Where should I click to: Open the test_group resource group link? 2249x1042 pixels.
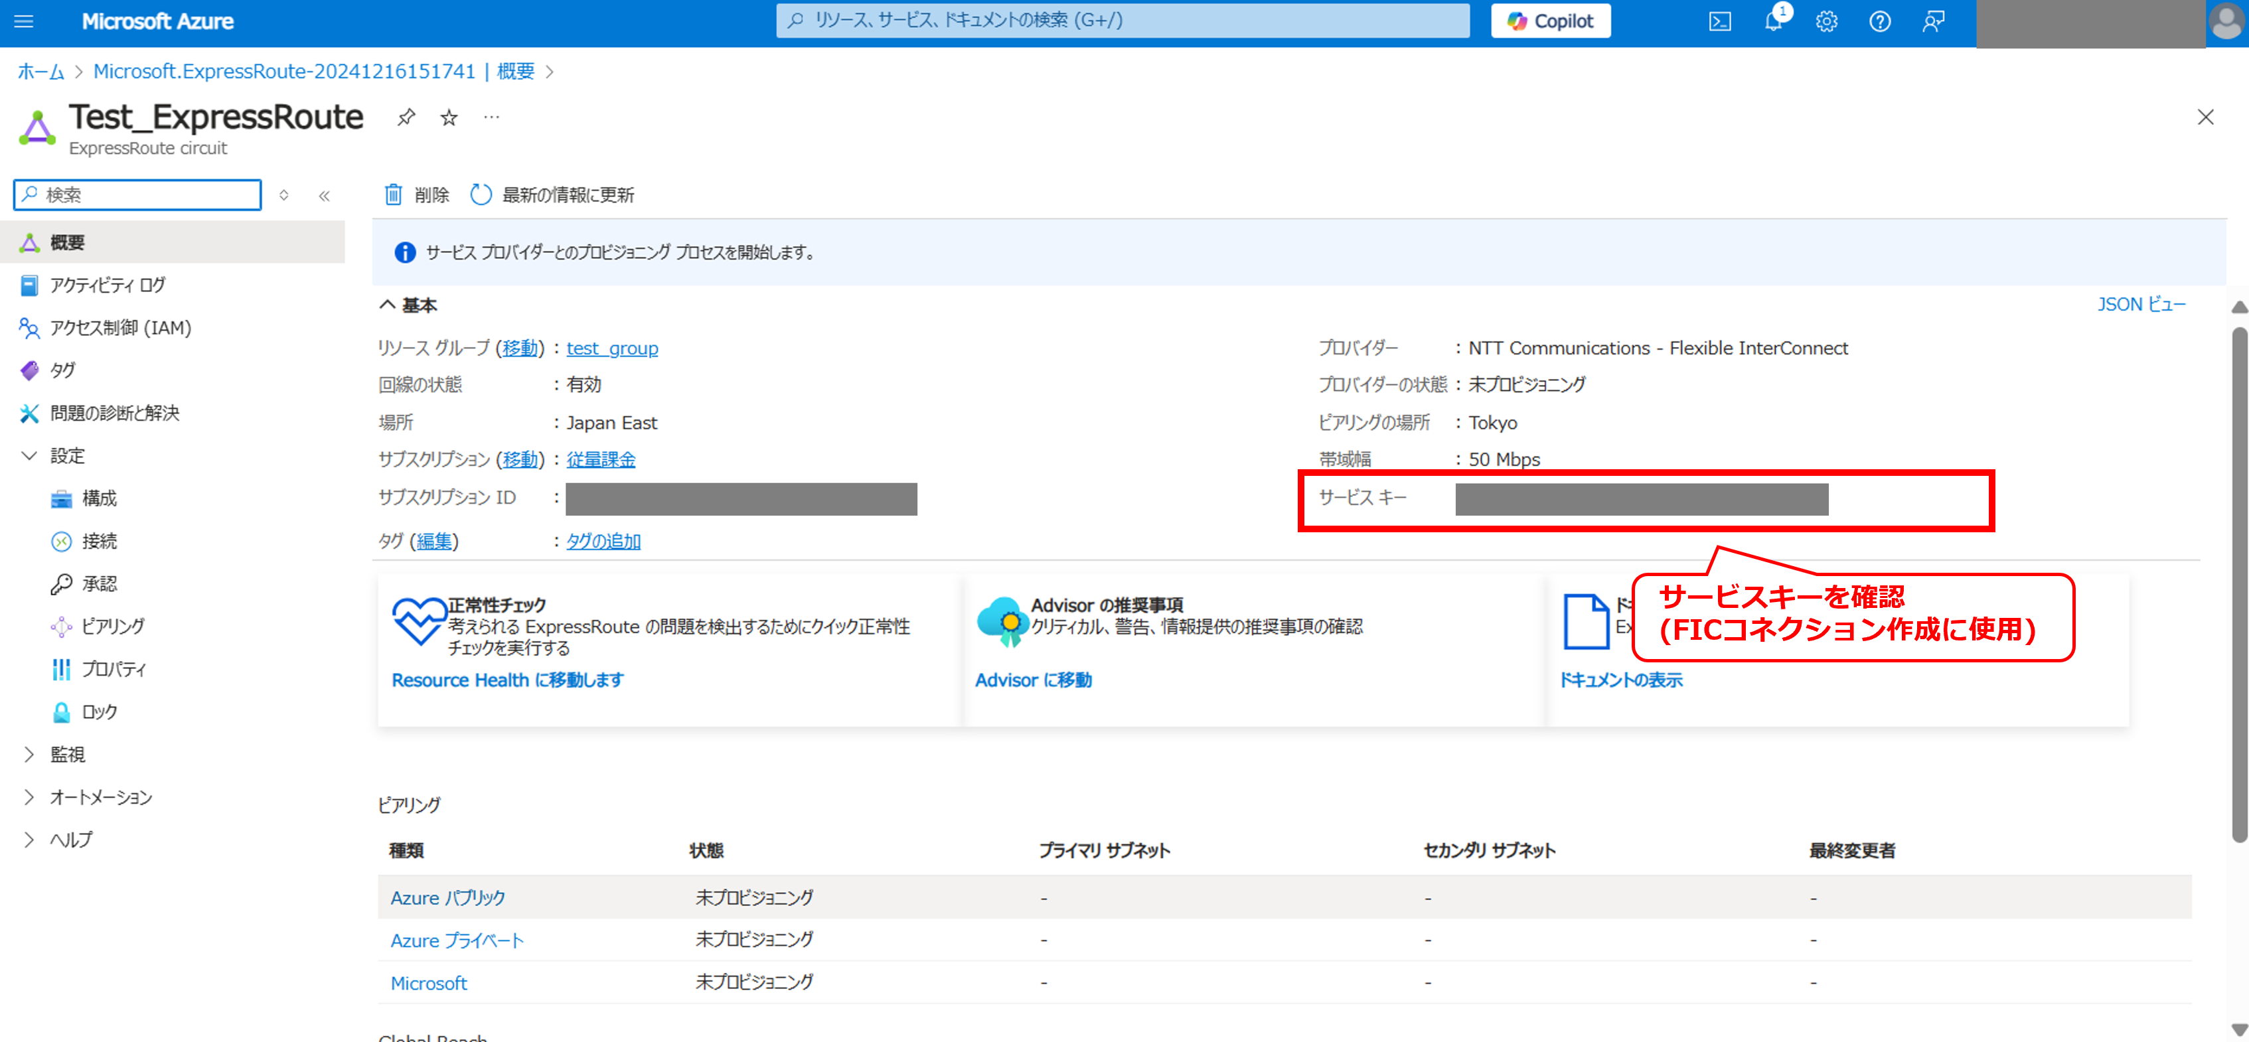[x=612, y=348]
